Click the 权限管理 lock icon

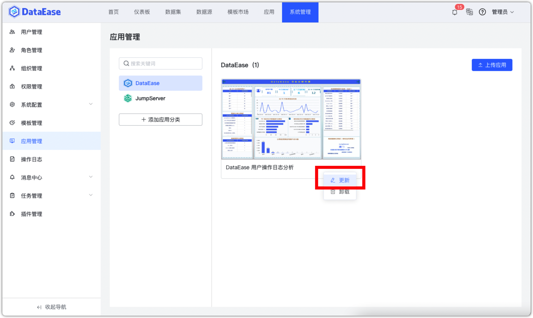click(x=12, y=87)
